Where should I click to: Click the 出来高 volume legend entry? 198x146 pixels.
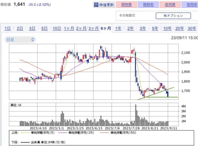43,142
